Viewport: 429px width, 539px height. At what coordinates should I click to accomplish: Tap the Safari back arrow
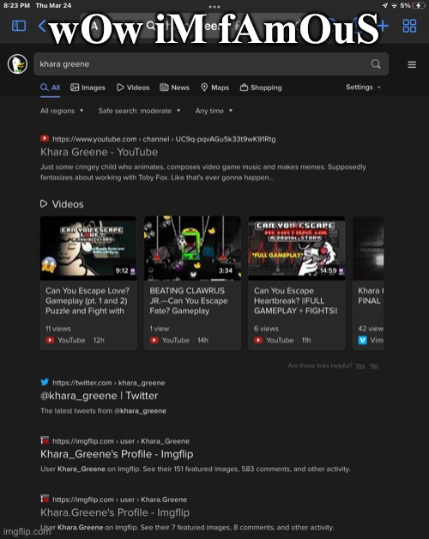(x=42, y=26)
